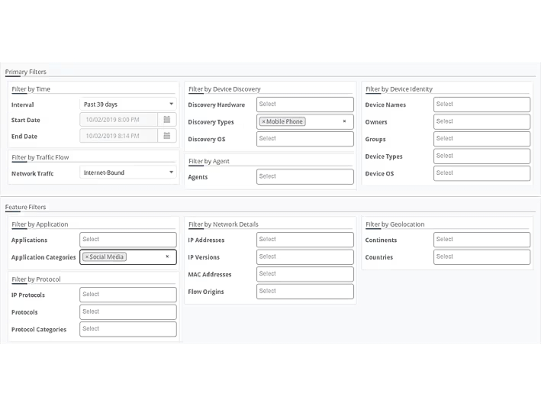Open the Start Date calendar picker

167,120
